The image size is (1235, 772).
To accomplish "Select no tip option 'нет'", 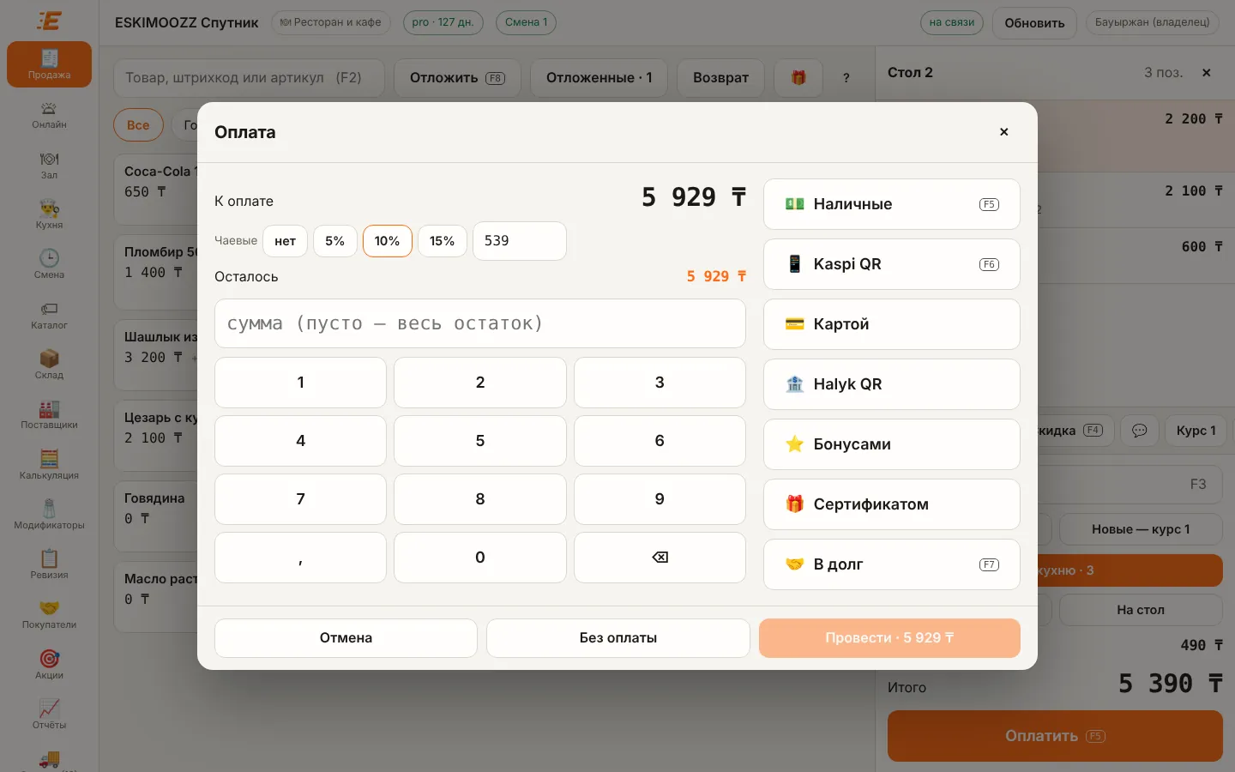I will 285,241.
